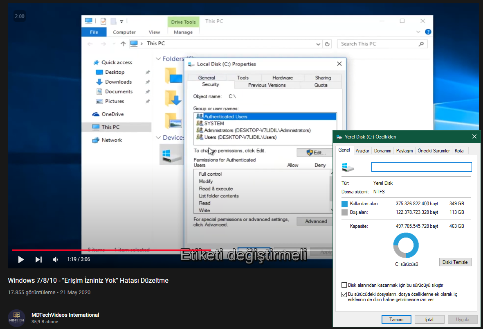483x329 pixels.
Task: Open the Computer ribbon tab
Action: tap(124, 32)
